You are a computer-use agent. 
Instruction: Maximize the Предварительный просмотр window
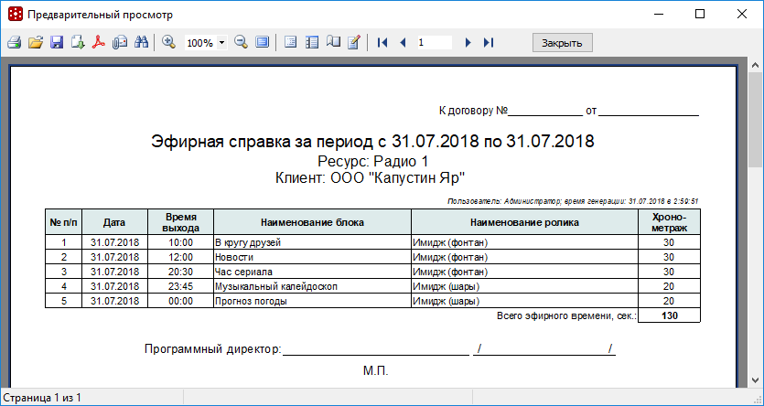700,15
